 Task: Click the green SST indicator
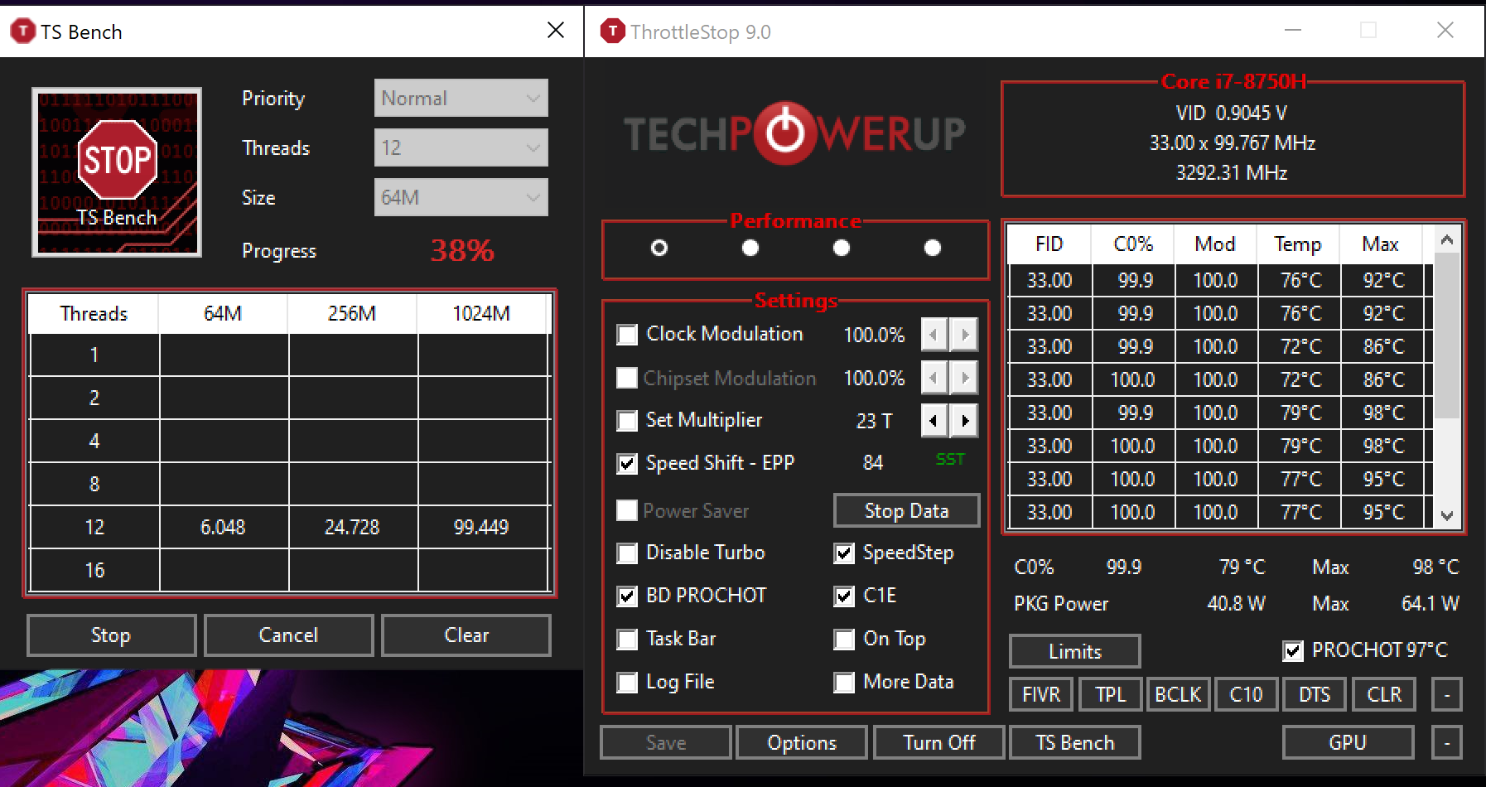950,460
